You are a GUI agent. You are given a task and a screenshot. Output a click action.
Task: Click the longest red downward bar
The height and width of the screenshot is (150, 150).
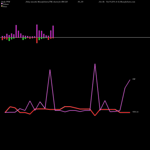37,40
